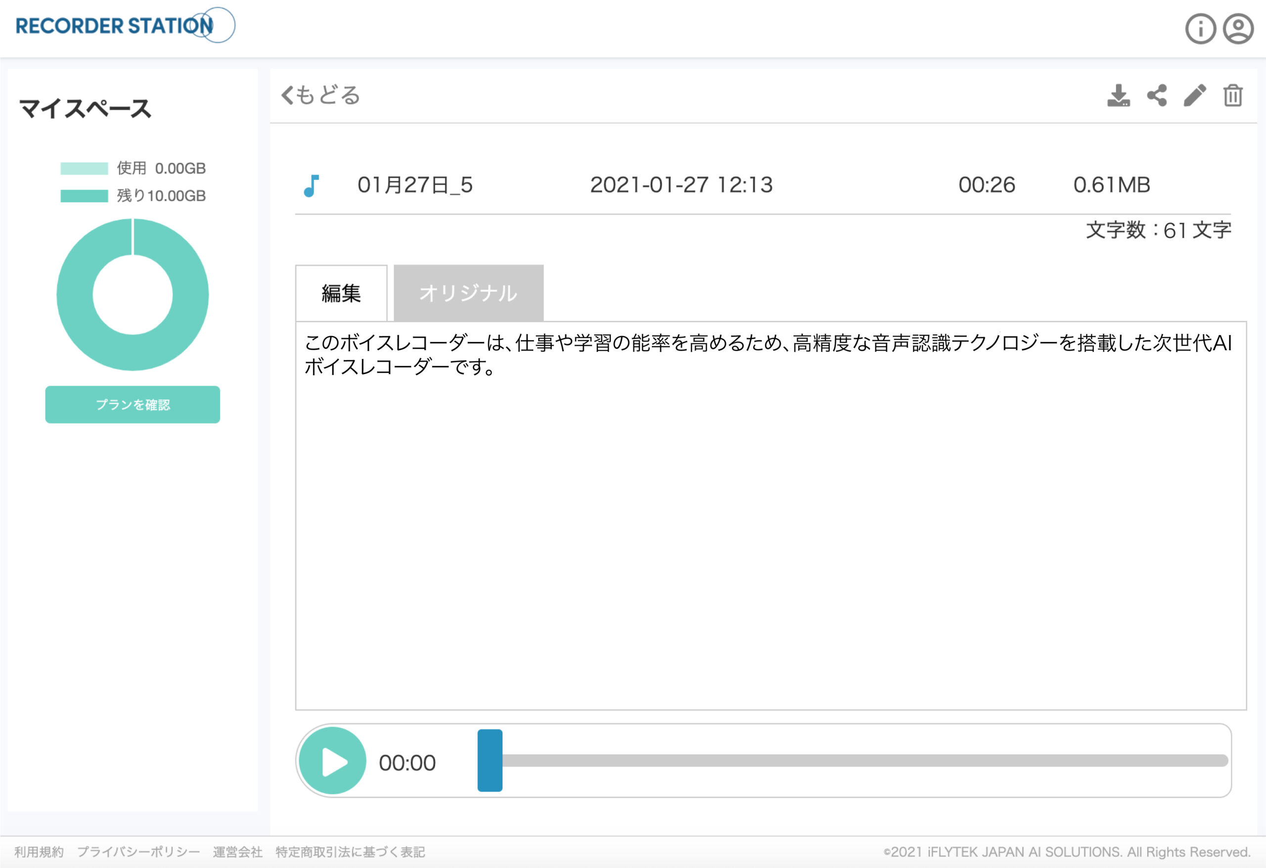Click the date 2021-01-27 12:13
1266x868 pixels.
coord(681,185)
